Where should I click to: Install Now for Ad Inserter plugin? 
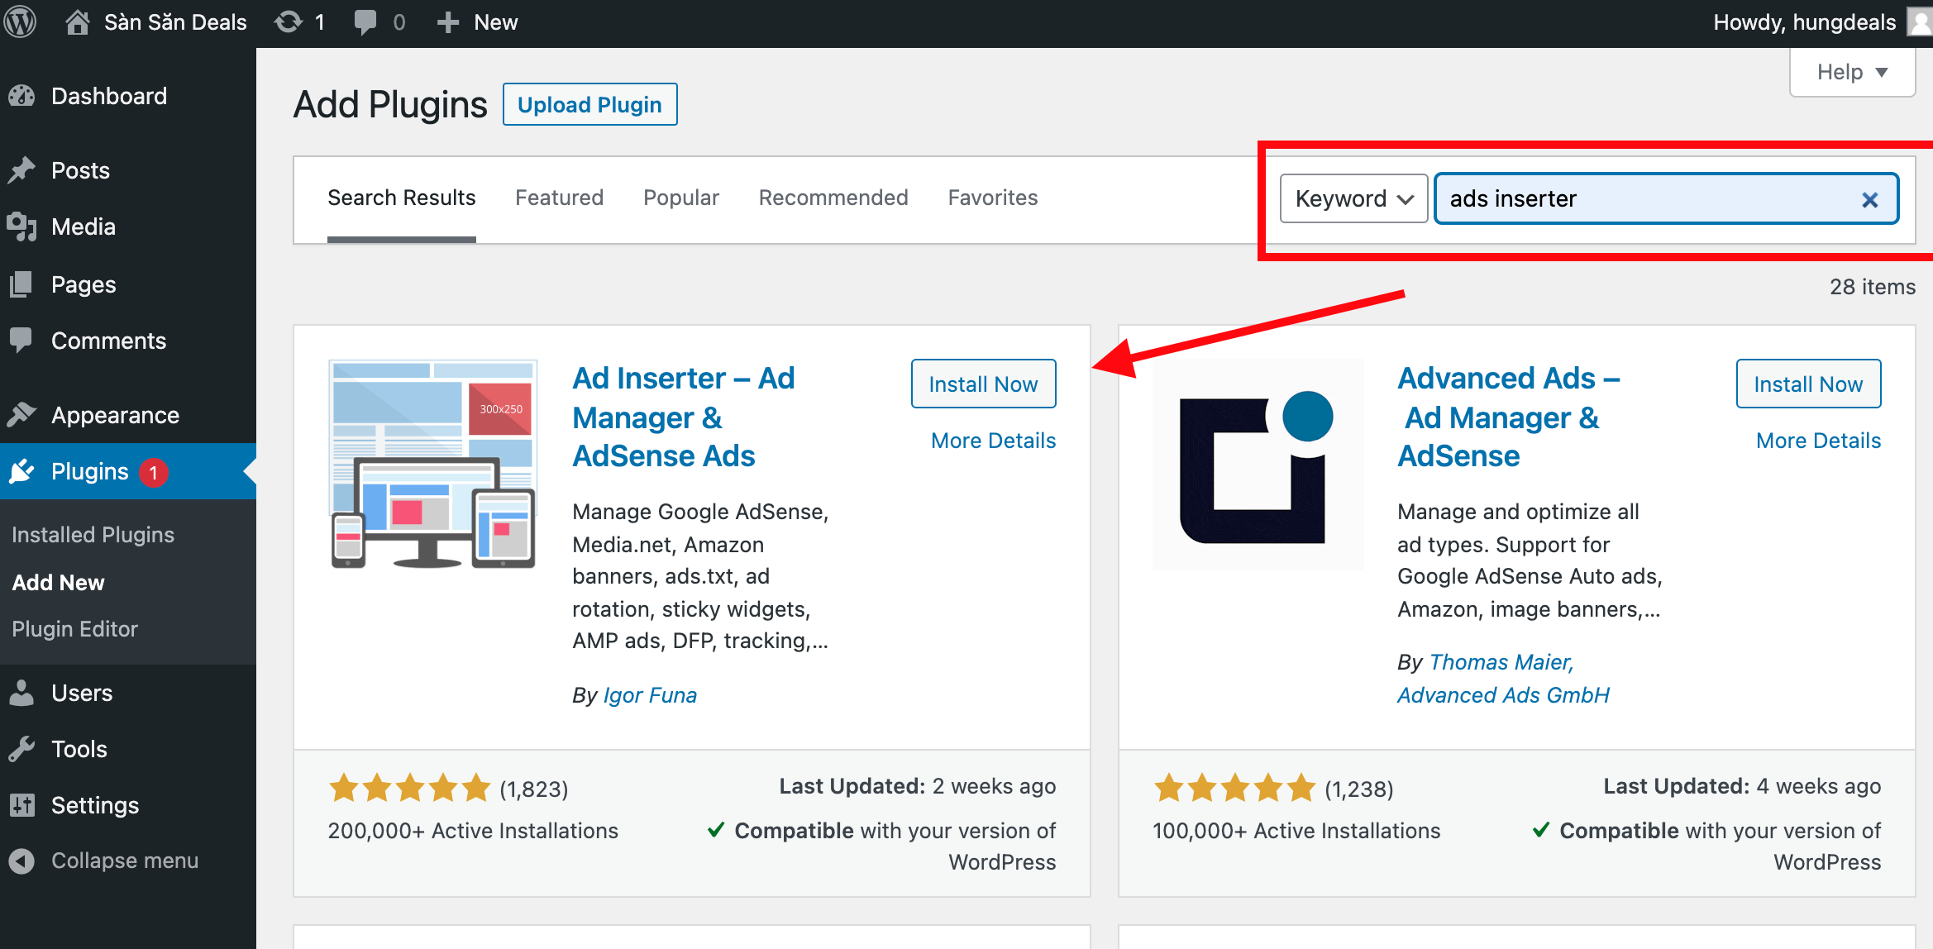tap(983, 384)
